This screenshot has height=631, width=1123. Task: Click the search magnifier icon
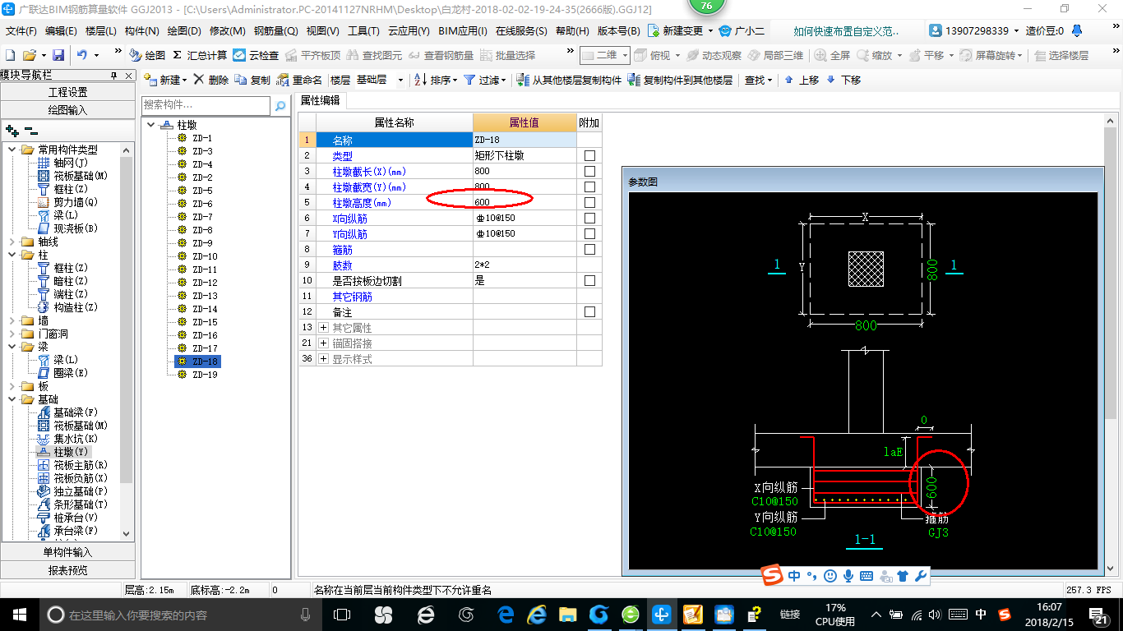tap(280, 105)
